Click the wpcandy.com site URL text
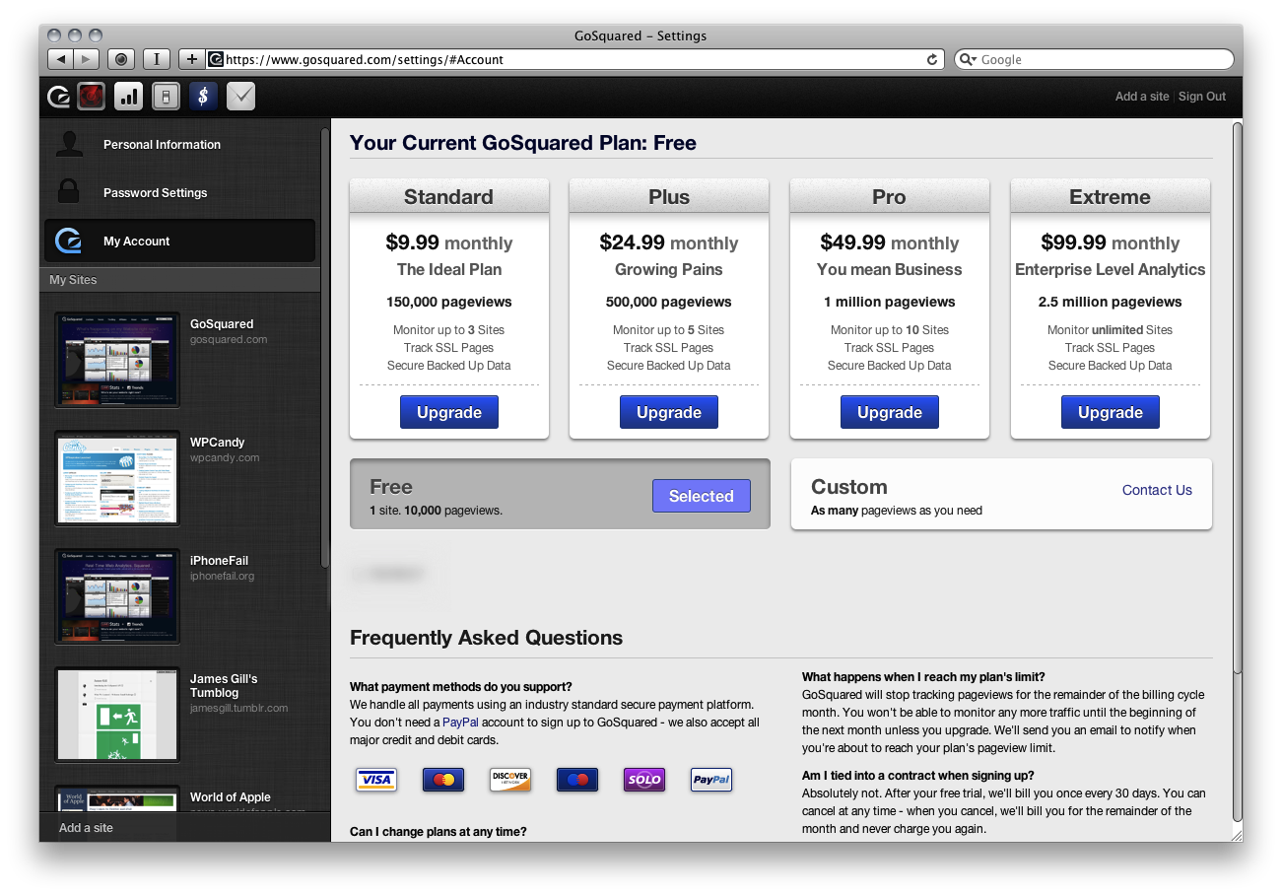The width and height of the screenshot is (1282, 896). [225, 457]
